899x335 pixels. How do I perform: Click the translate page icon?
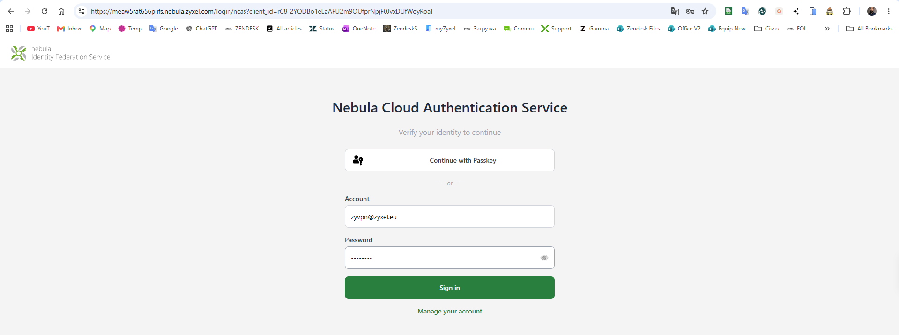(675, 11)
